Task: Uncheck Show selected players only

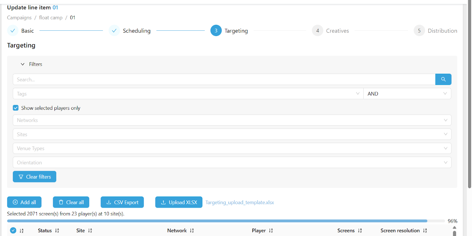Action: [x=16, y=108]
